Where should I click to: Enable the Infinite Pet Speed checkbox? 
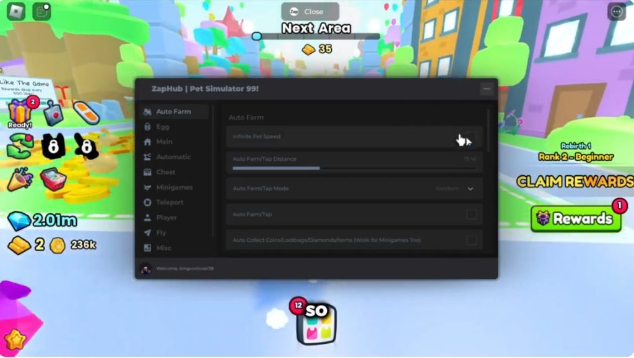click(x=471, y=137)
